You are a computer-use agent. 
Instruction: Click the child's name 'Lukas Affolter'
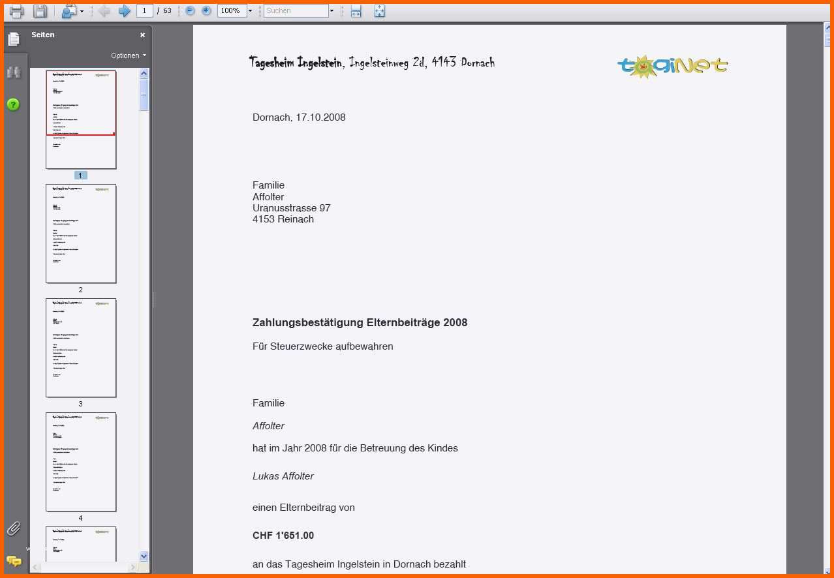(x=283, y=476)
